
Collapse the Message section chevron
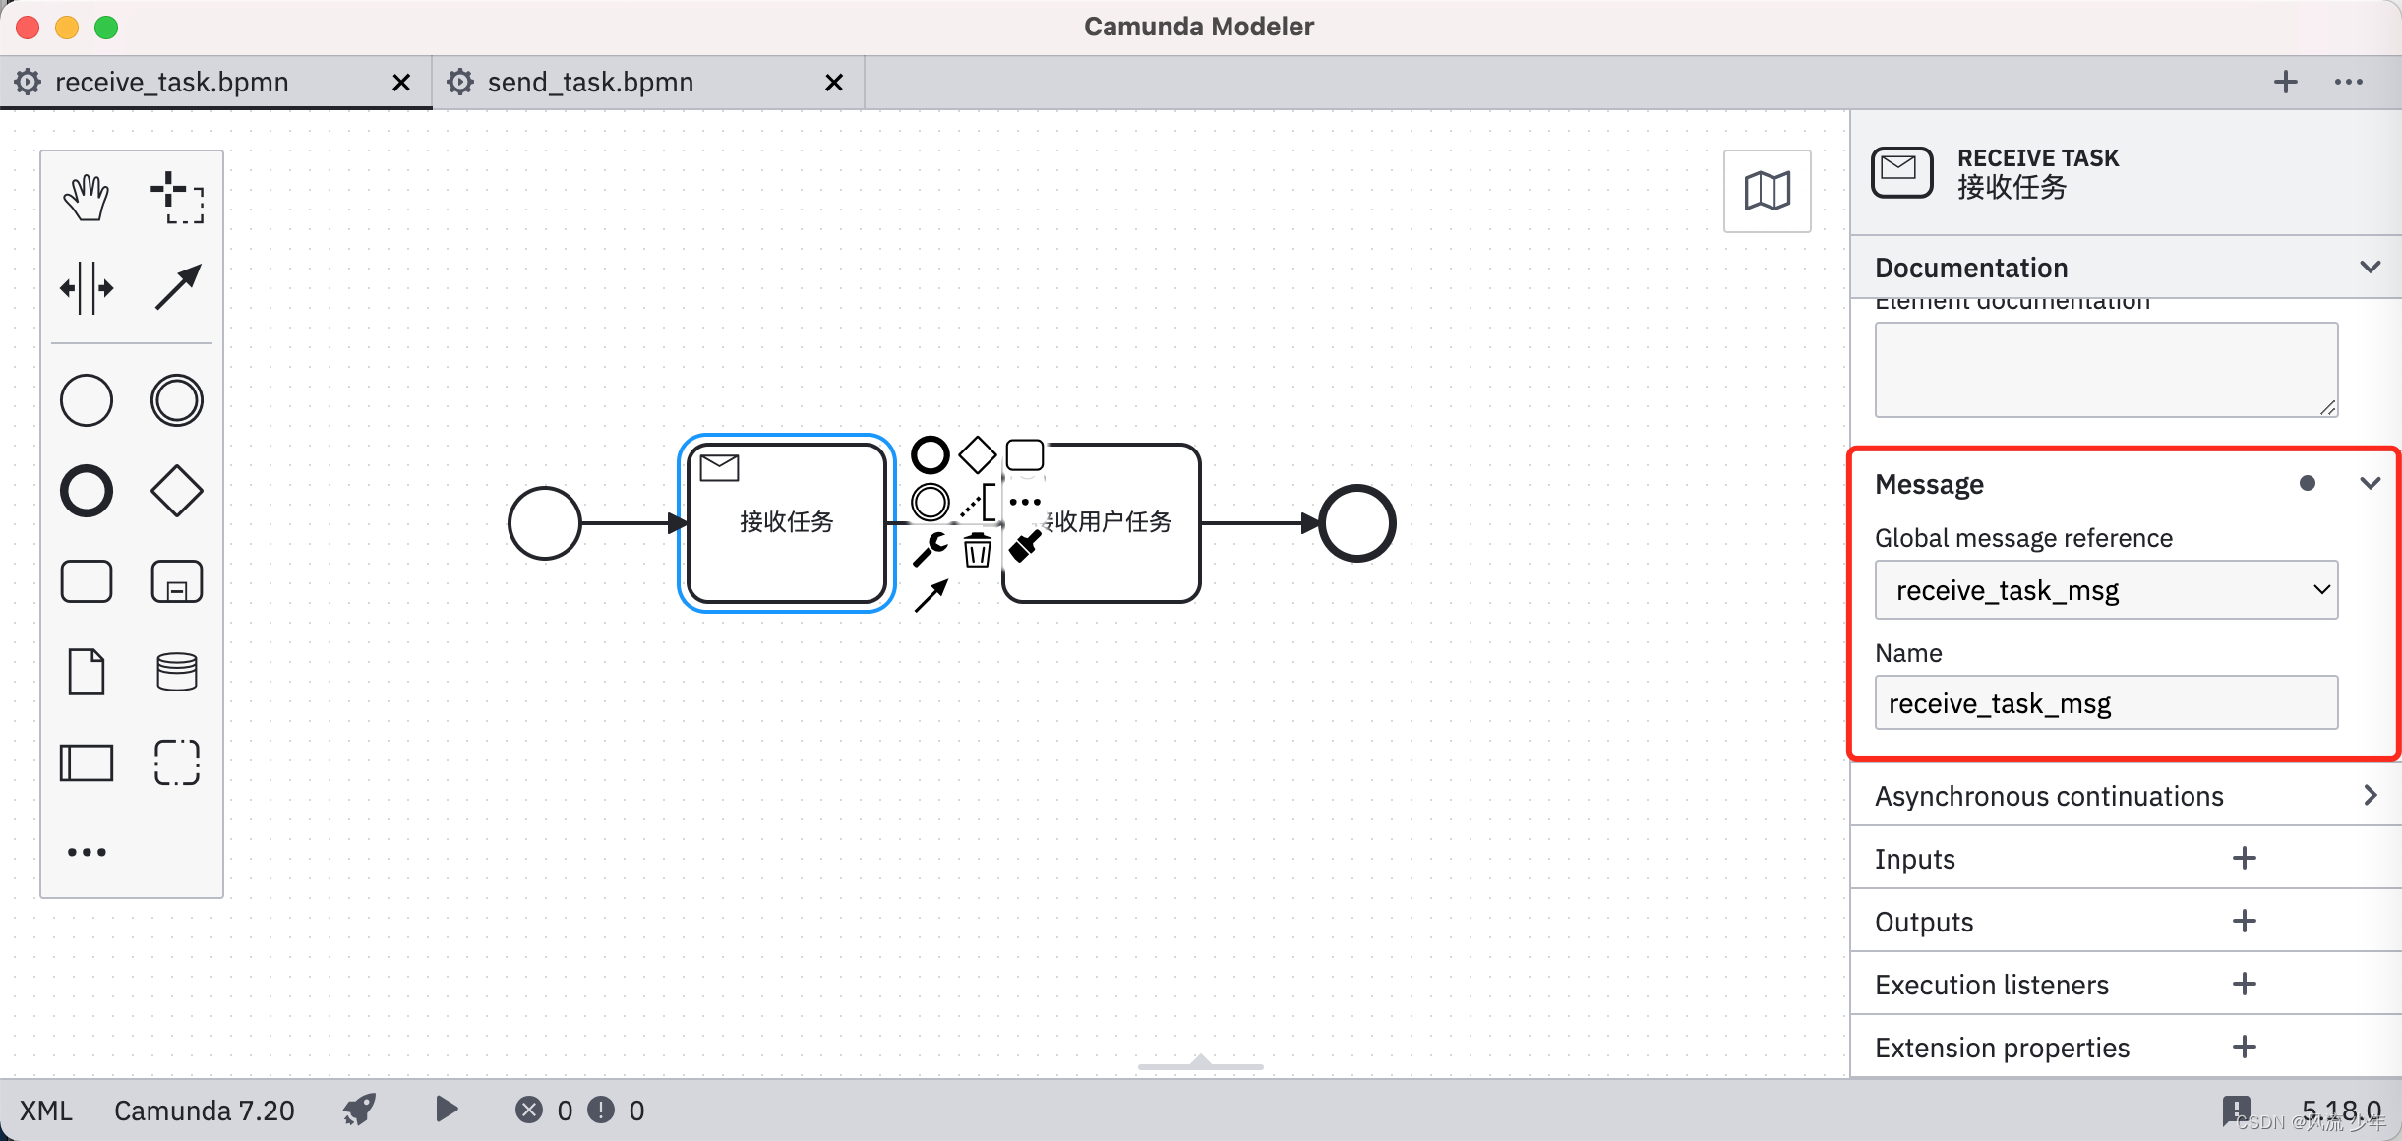click(x=2371, y=483)
